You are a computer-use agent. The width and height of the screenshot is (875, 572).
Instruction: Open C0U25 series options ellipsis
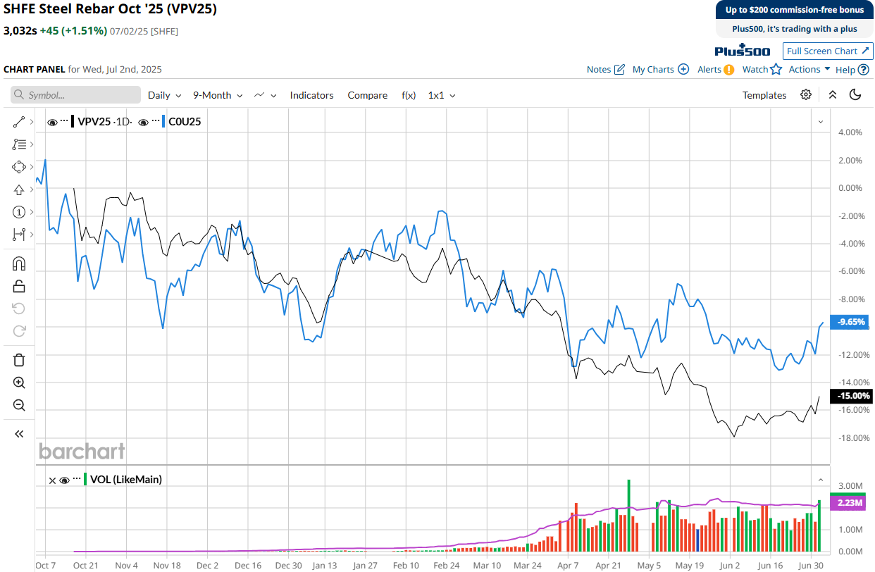[x=156, y=121]
